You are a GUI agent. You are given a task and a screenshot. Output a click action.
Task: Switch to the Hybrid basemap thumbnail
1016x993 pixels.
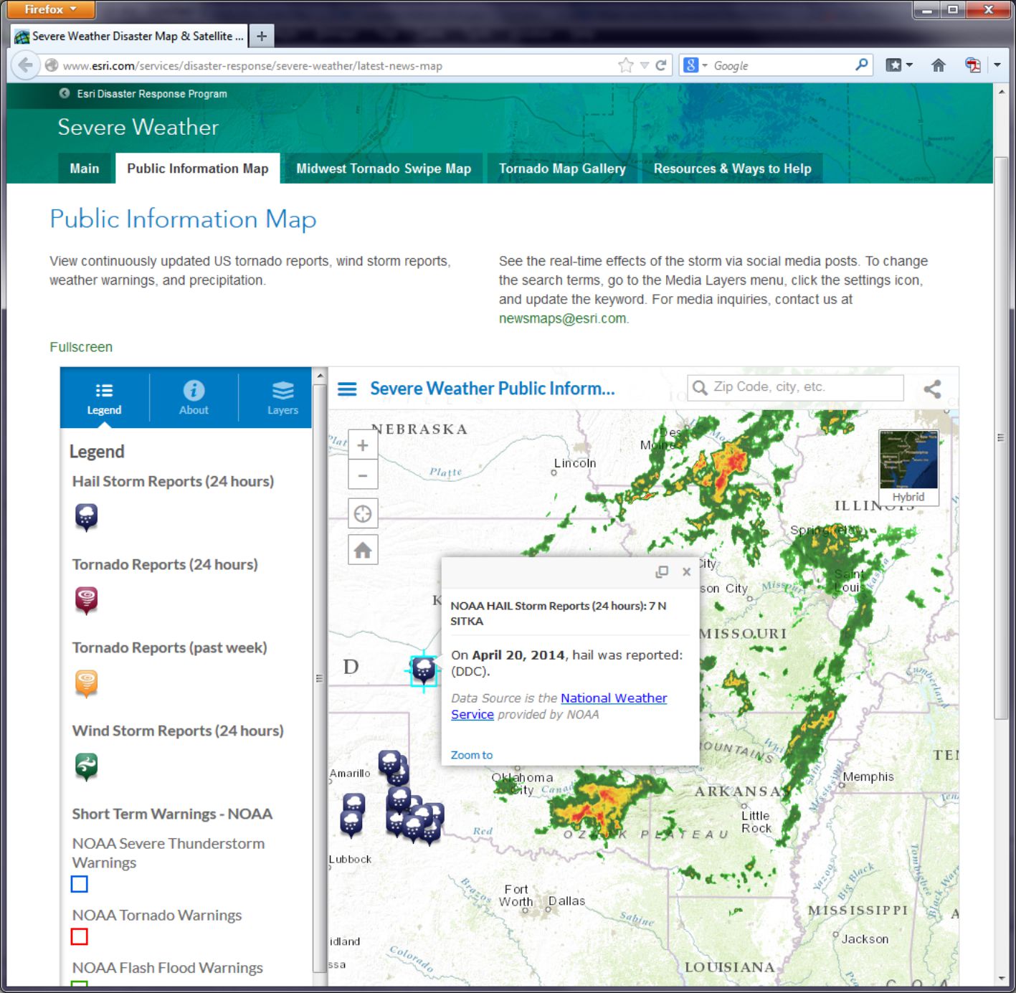pos(908,467)
